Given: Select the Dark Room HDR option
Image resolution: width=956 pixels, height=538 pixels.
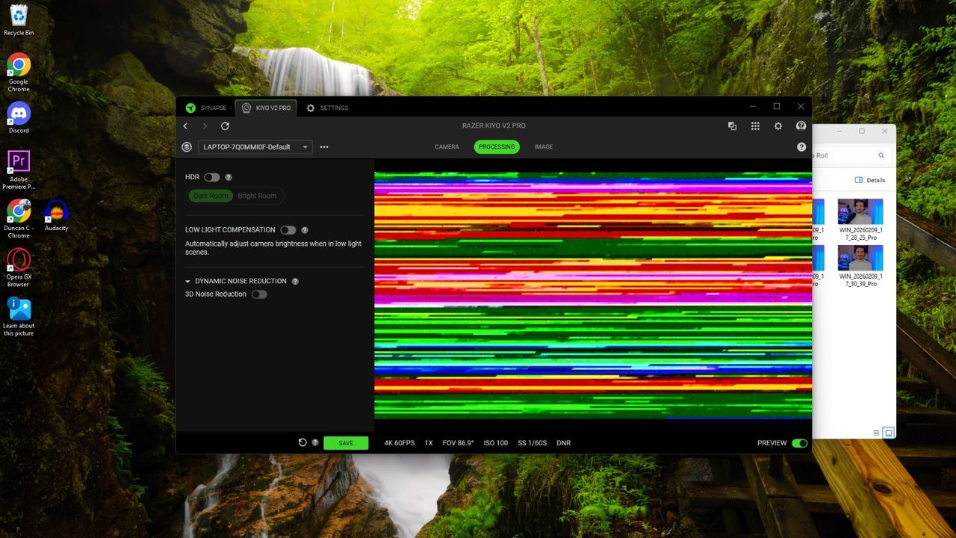Looking at the screenshot, I should click(211, 196).
